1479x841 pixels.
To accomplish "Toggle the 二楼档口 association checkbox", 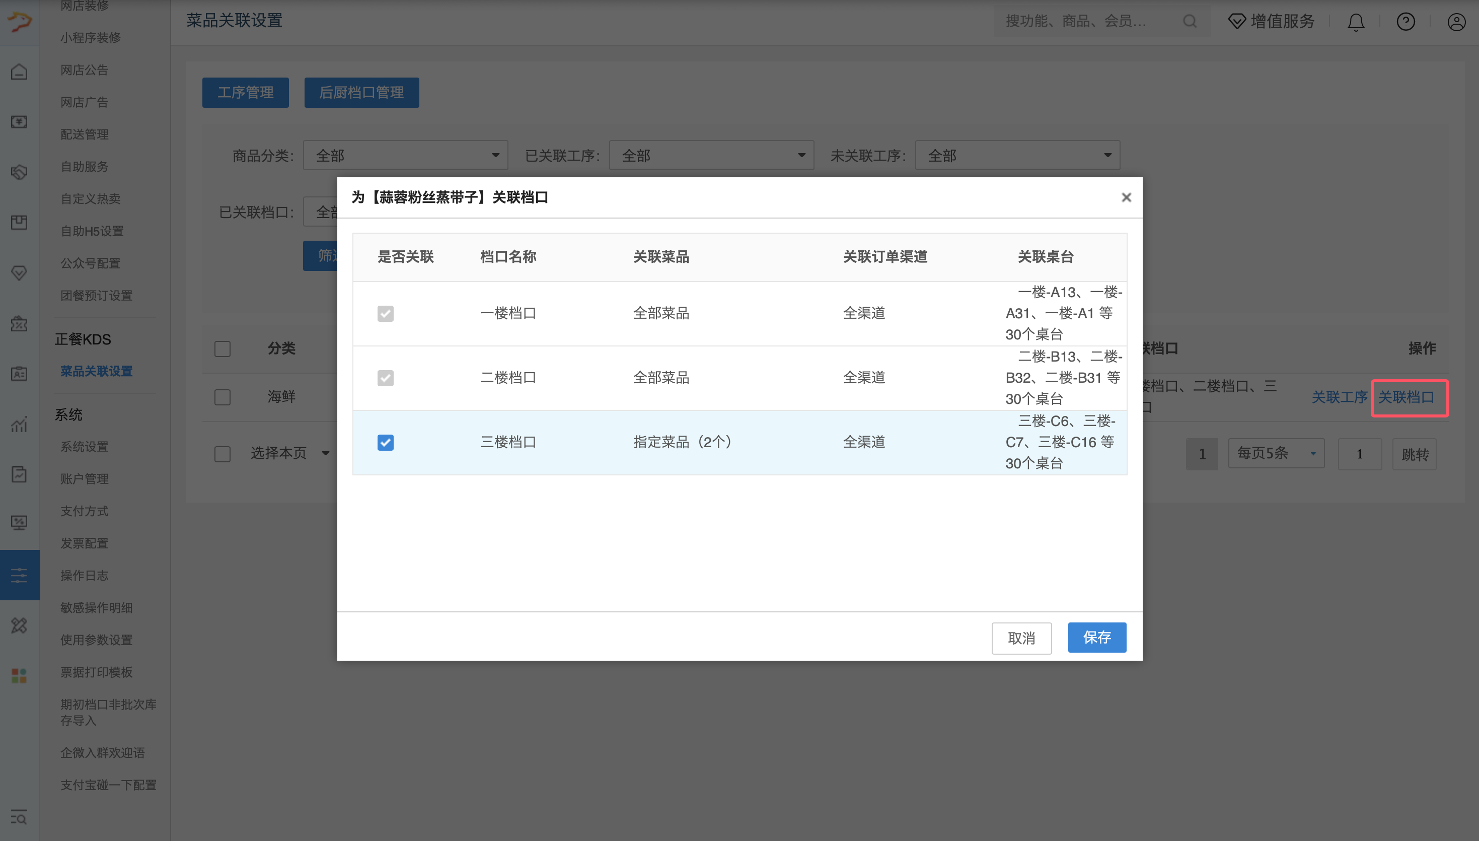I will [x=386, y=378].
